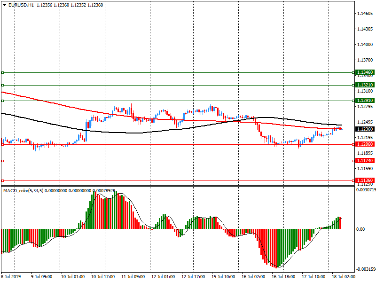
Task: Click the 11 Jul 09:00 time label
Action: [x=133, y=276]
